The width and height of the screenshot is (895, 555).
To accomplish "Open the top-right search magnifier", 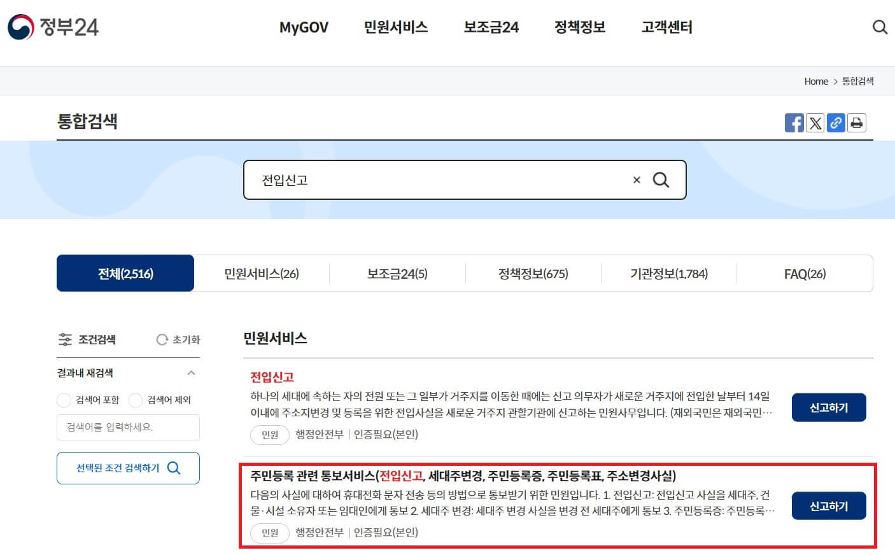I will click(x=880, y=27).
